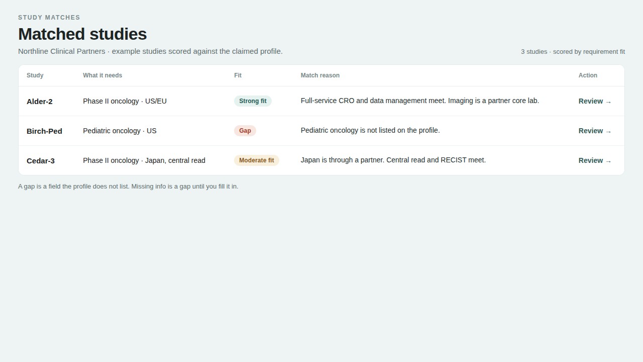This screenshot has height=362, width=643.
Task: Click 'Pediatric oncology · US' cell
Action: click(120, 131)
